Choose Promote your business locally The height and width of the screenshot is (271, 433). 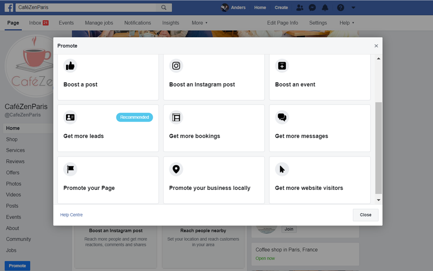(x=214, y=180)
